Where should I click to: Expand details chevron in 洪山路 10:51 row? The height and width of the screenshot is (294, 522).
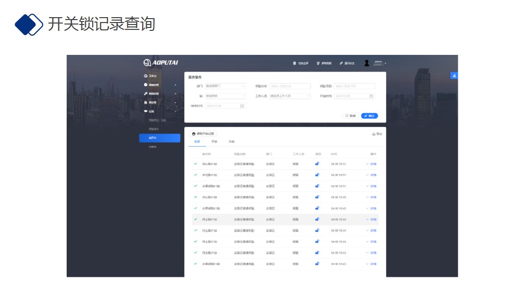tap(367, 164)
